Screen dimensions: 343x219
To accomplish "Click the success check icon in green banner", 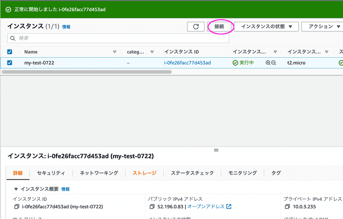I will coord(8,9).
